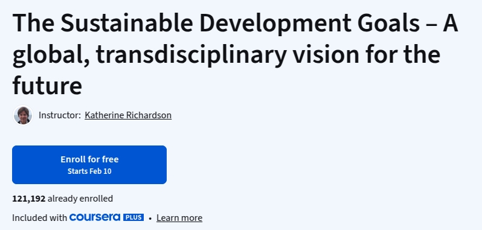
Task: Click the 'already enrolled' text
Action: coord(80,199)
